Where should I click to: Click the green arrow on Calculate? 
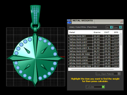coord(103,87)
